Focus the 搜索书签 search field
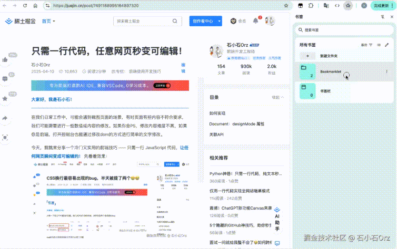This screenshot has width=397, height=249. (x=344, y=30)
